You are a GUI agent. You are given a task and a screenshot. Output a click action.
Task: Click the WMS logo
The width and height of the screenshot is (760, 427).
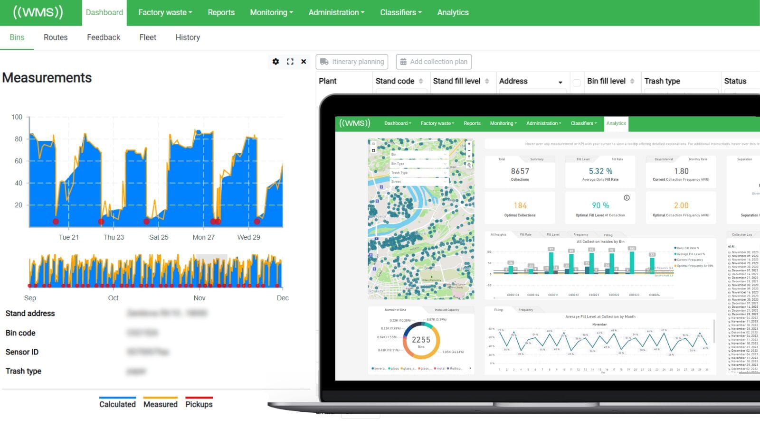(x=38, y=12)
